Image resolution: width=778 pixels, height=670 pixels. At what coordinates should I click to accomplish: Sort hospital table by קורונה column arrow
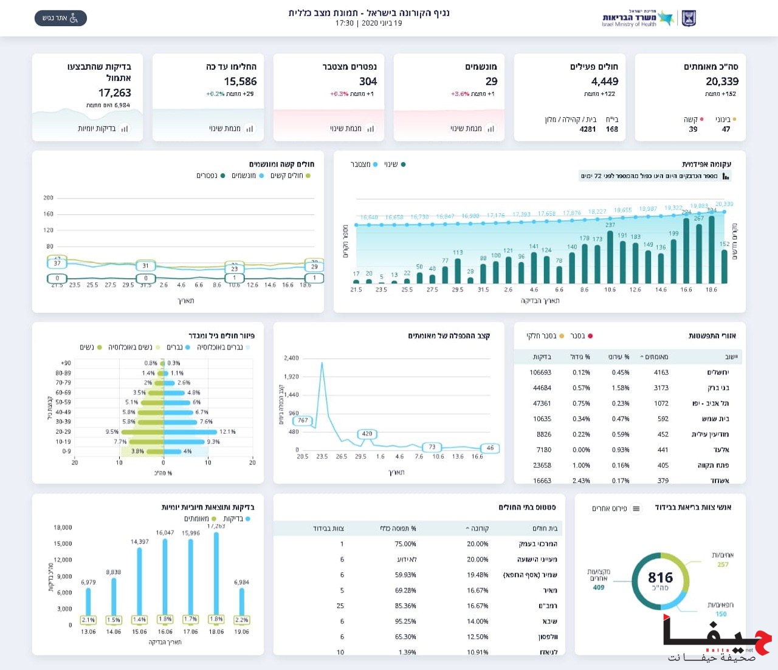467,529
